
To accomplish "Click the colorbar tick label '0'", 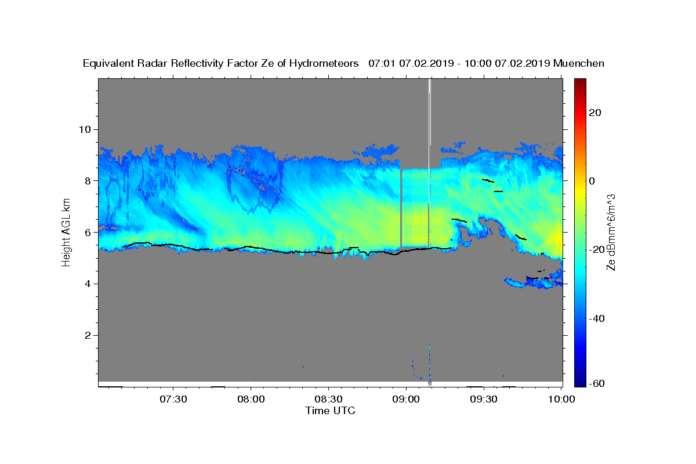I will [x=593, y=181].
